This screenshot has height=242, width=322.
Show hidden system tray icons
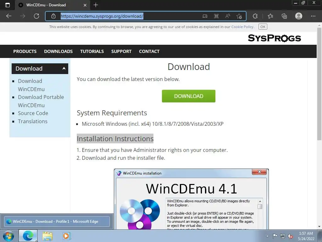click(267, 236)
